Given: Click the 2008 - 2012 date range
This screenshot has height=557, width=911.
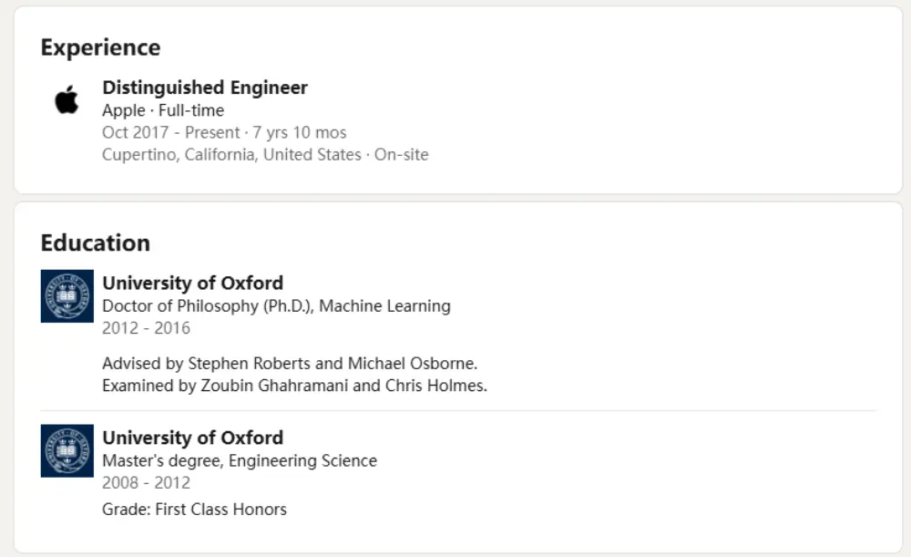Looking at the screenshot, I should coord(146,482).
